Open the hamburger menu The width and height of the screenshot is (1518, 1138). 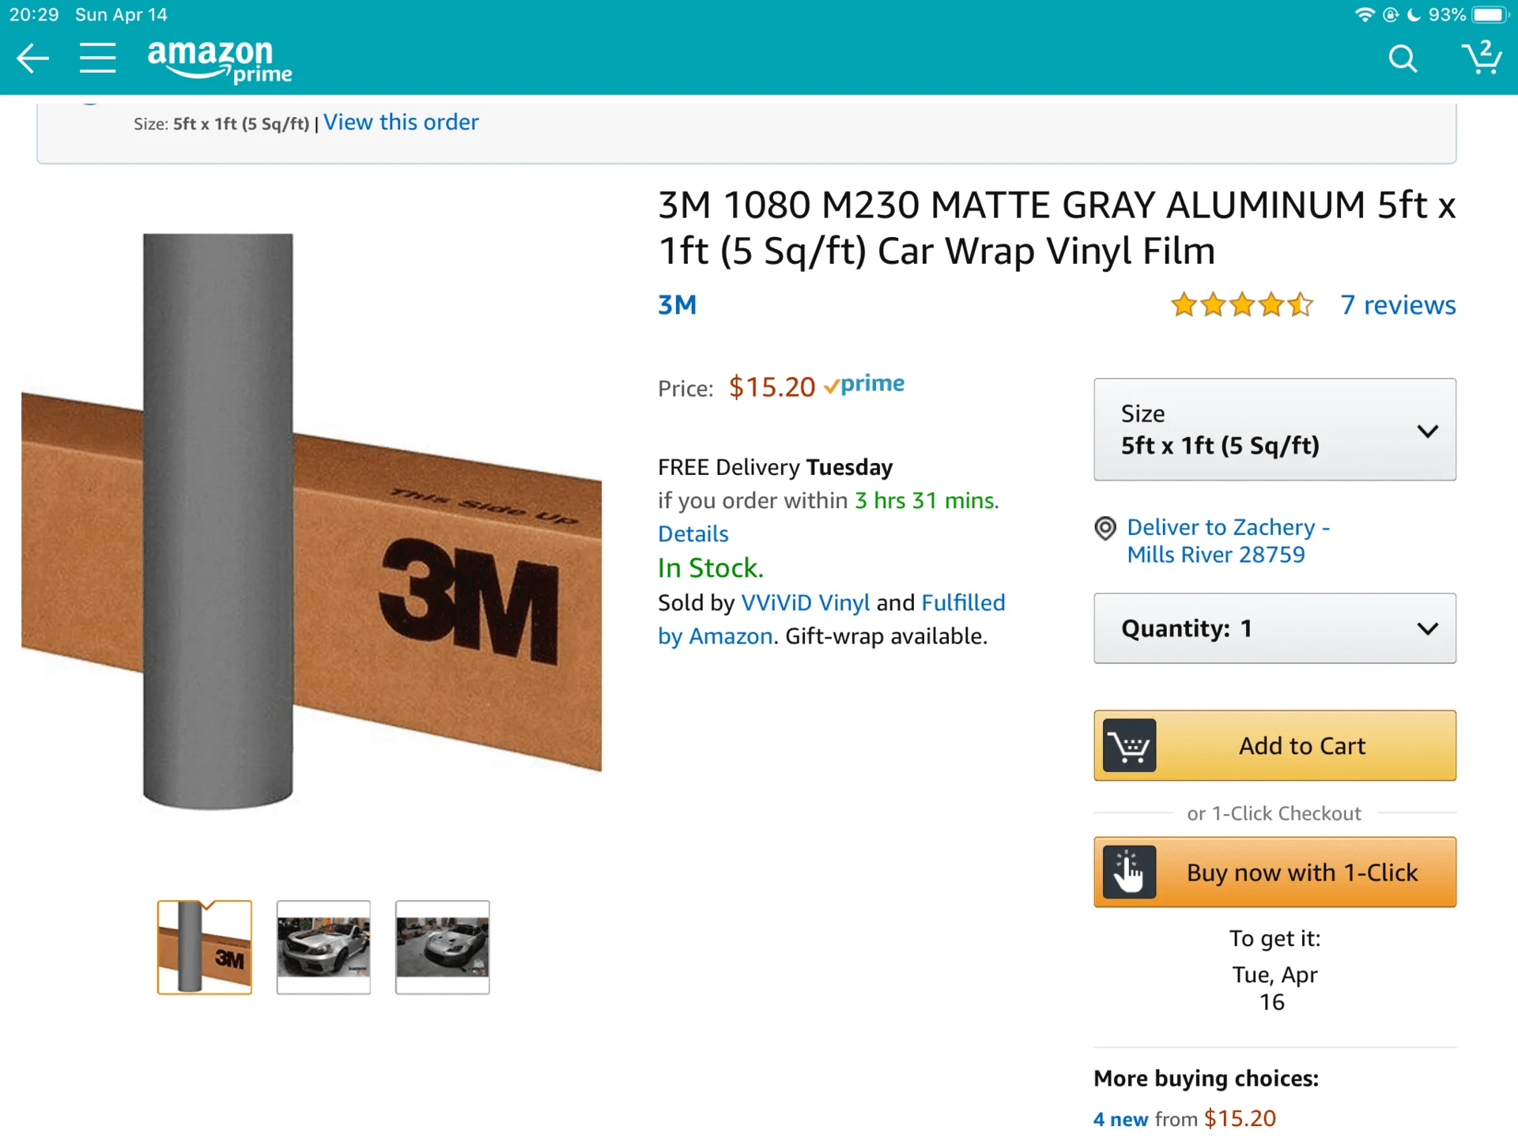[97, 58]
